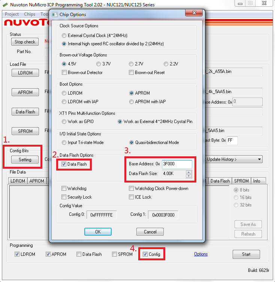Select Internal high speed RC oscillator option
Viewport: 275px width, 282px height.
click(64, 44)
